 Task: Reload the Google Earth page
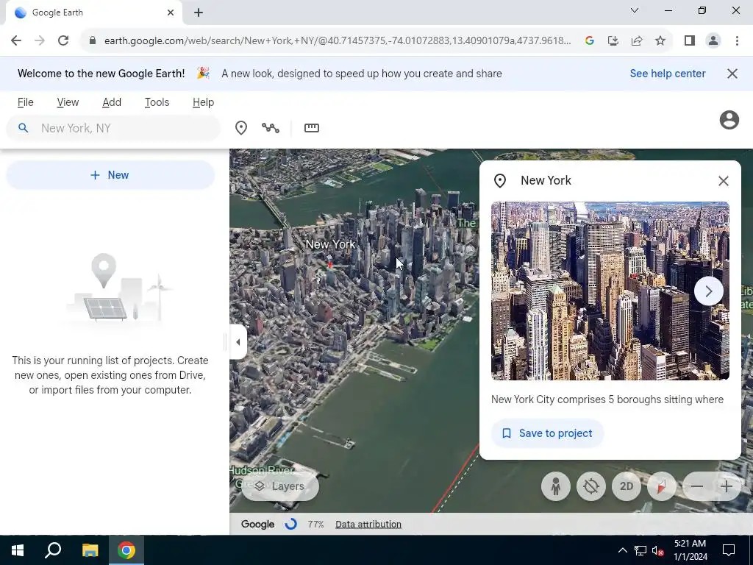(x=63, y=41)
